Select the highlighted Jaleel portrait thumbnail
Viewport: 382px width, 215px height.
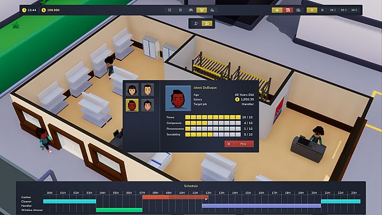pyautogui.click(x=132, y=105)
